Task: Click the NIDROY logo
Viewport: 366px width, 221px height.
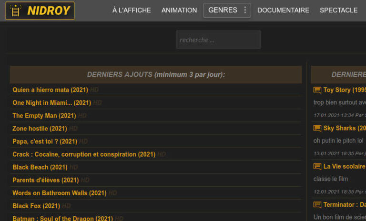Action: [x=40, y=10]
